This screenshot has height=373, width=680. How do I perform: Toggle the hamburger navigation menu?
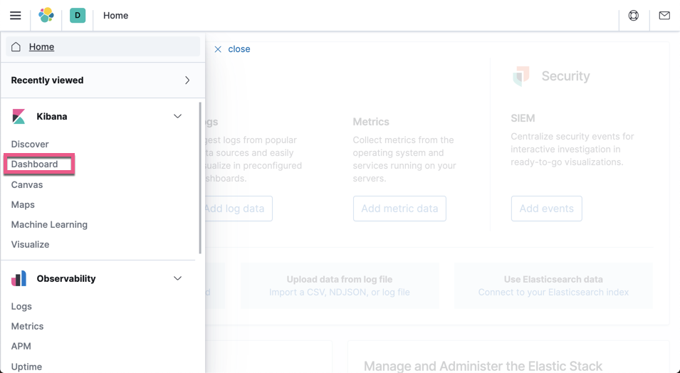tap(15, 16)
